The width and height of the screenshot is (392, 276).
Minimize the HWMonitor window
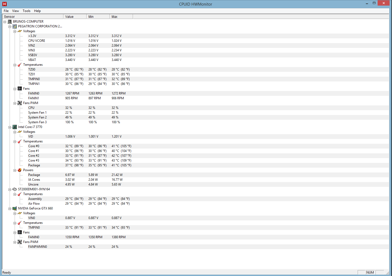point(367,3)
